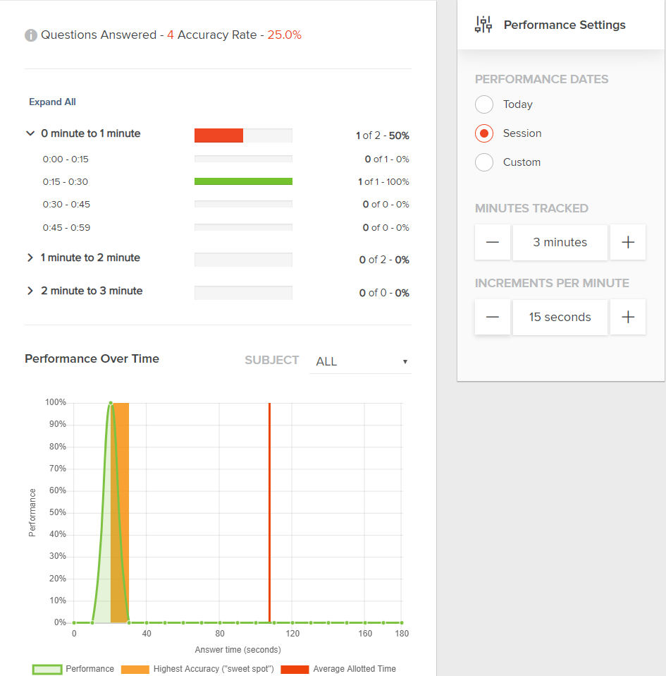Choose Custom performance dates option
The image size is (666, 676).
484,162
